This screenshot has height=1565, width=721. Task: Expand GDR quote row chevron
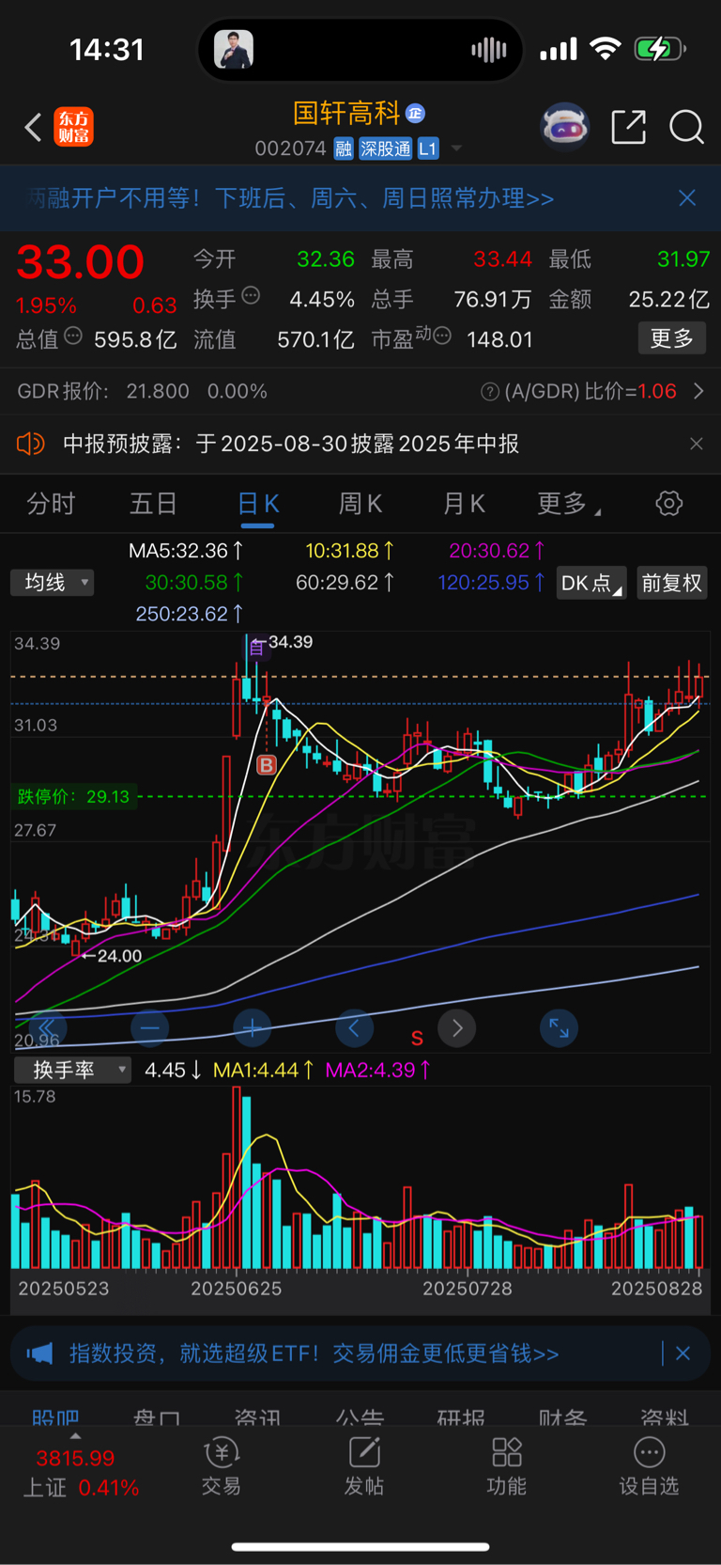click(x=698, y=391)
